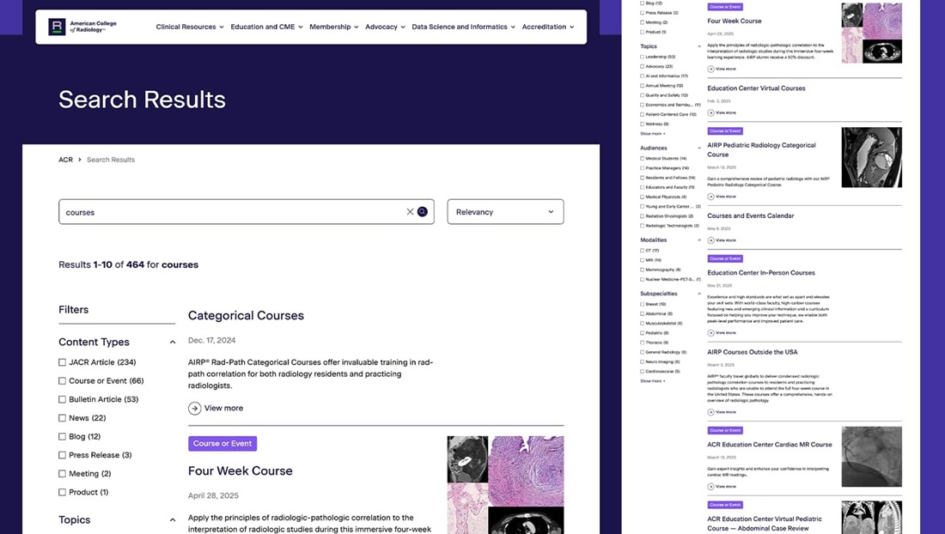Check the JACR Article content type filter
Screen dimensions: 945x534
pyautogui.click(x=60, y=361)
